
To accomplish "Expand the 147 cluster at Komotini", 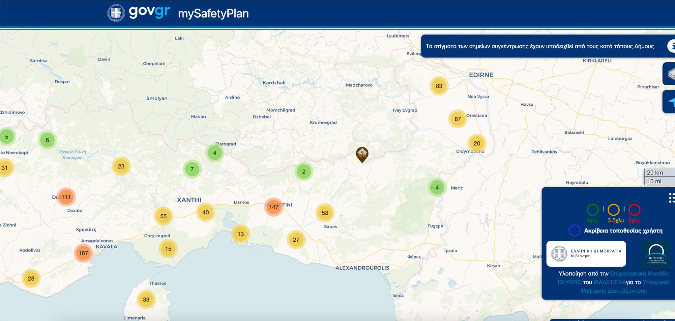I will click(273, 207).
